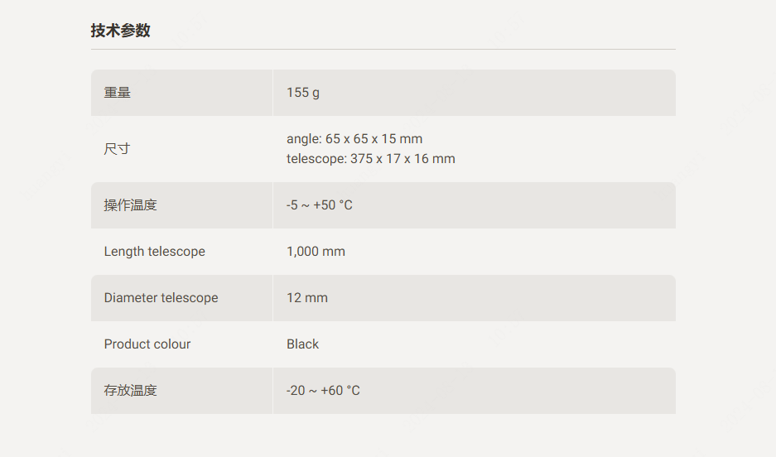Click the 1,000 mm length value
Image resolution: width=776 pixels, height=457 pixels.
pyautogui.click(x=316, y=252)
